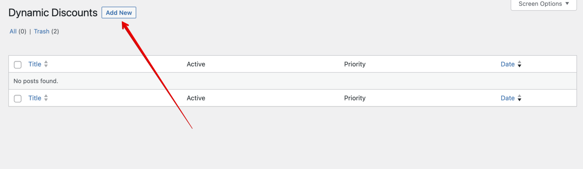Open the Trash filter link
The height and width of the screenshot is (169, 583).
42,31
